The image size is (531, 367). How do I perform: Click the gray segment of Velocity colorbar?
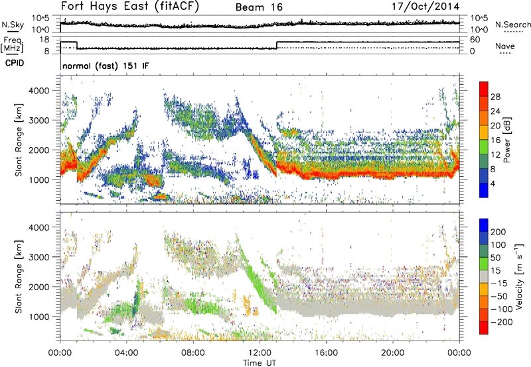tap(484, 276)
